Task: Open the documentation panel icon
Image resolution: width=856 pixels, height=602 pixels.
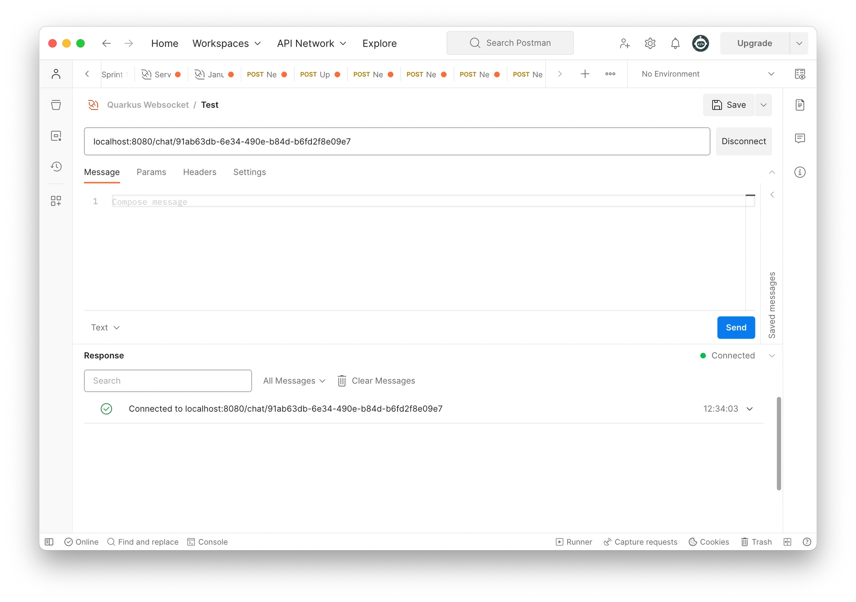Action: click(800, 105)
